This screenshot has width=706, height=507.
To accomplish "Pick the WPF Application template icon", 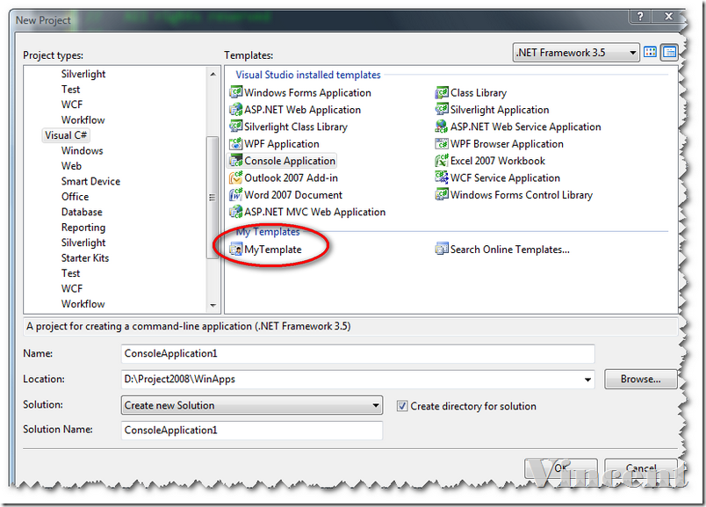I will pyautogui.click(x=235, y=144).
